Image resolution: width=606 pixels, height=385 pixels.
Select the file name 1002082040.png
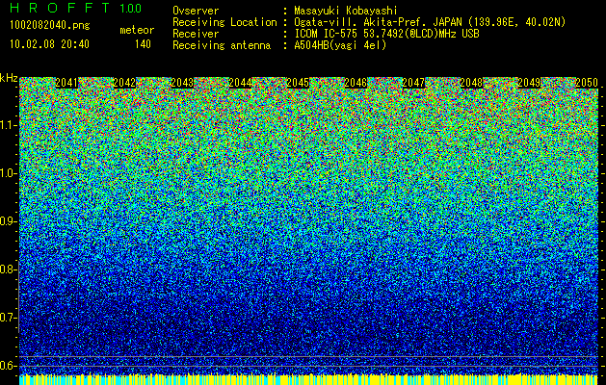coord(50,26)
